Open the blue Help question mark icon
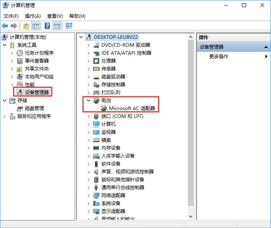Screen dimensions: 271x228 (48, 26)
